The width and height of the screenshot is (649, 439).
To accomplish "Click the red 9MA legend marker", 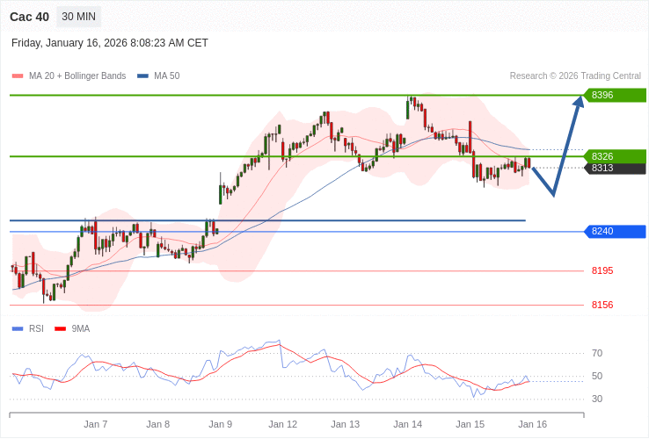I will point(61,329).
